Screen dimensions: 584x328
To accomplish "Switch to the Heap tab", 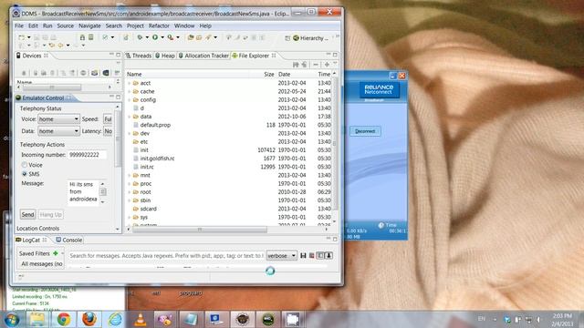I will click(164, 56).
